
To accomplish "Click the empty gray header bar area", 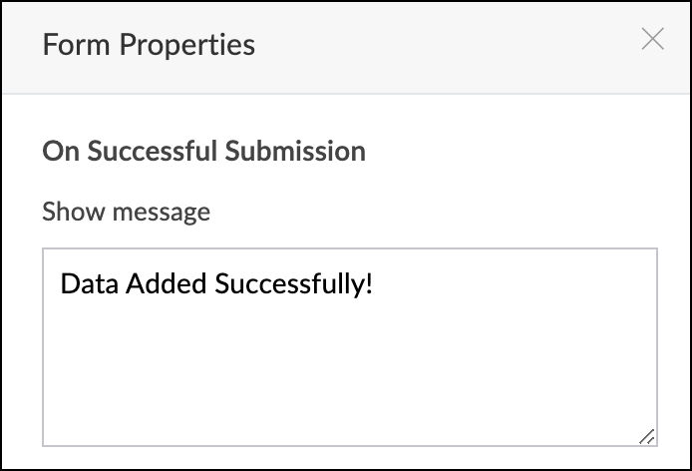I will pyautogui.click(x=449, y=45).
